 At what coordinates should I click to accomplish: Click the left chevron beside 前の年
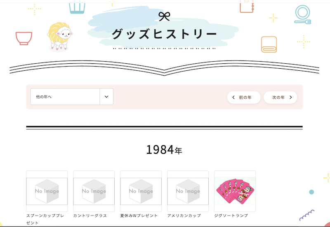[233, 97]
